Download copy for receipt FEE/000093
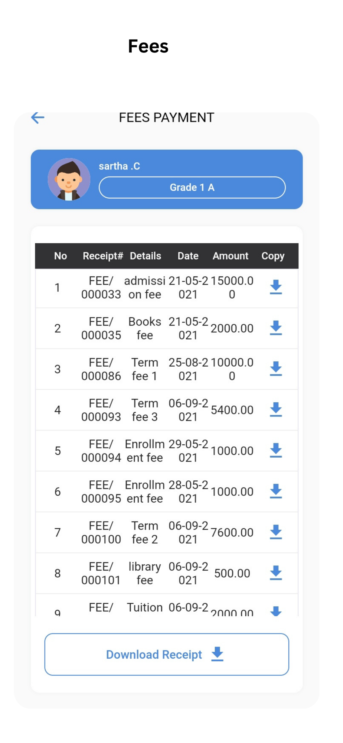The image size is (343, 743). pyautogui.click(x=276, y=410)
